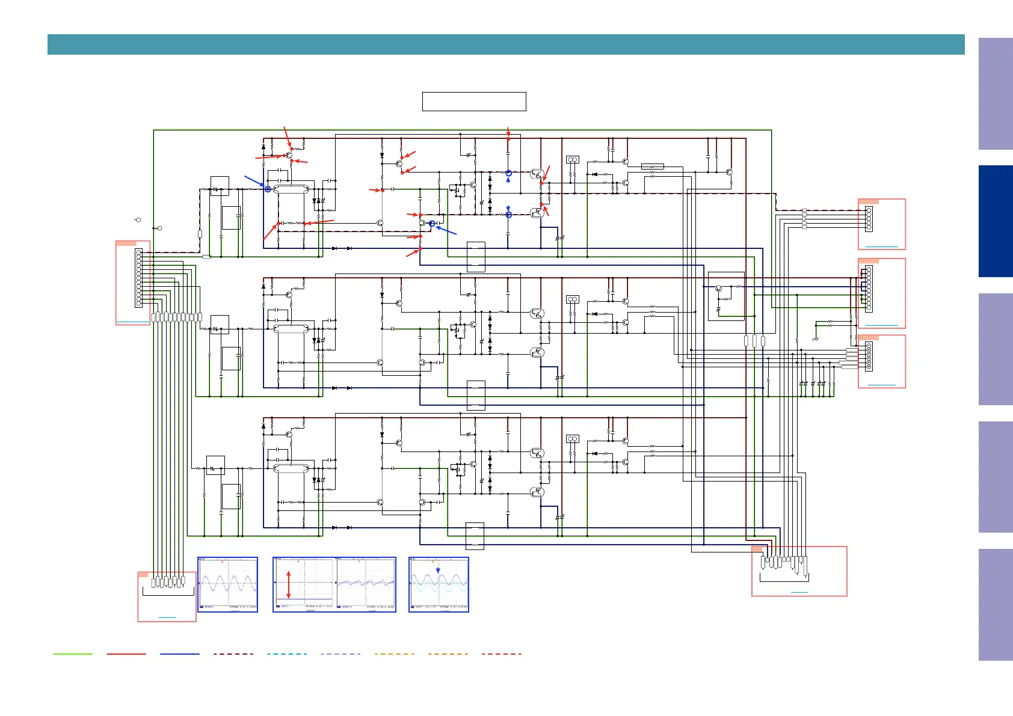Open the single sine wave oscilloscope thumbnail
The image size is (1013, 716).
click(x=228, y=585)
